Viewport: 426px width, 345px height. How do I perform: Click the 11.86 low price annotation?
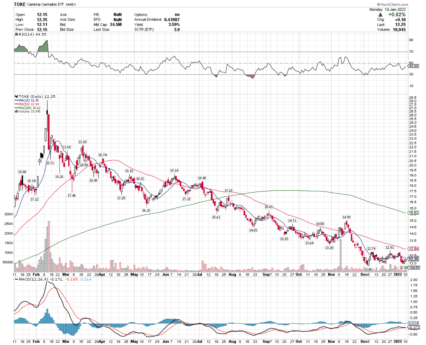tap(368, 269)
